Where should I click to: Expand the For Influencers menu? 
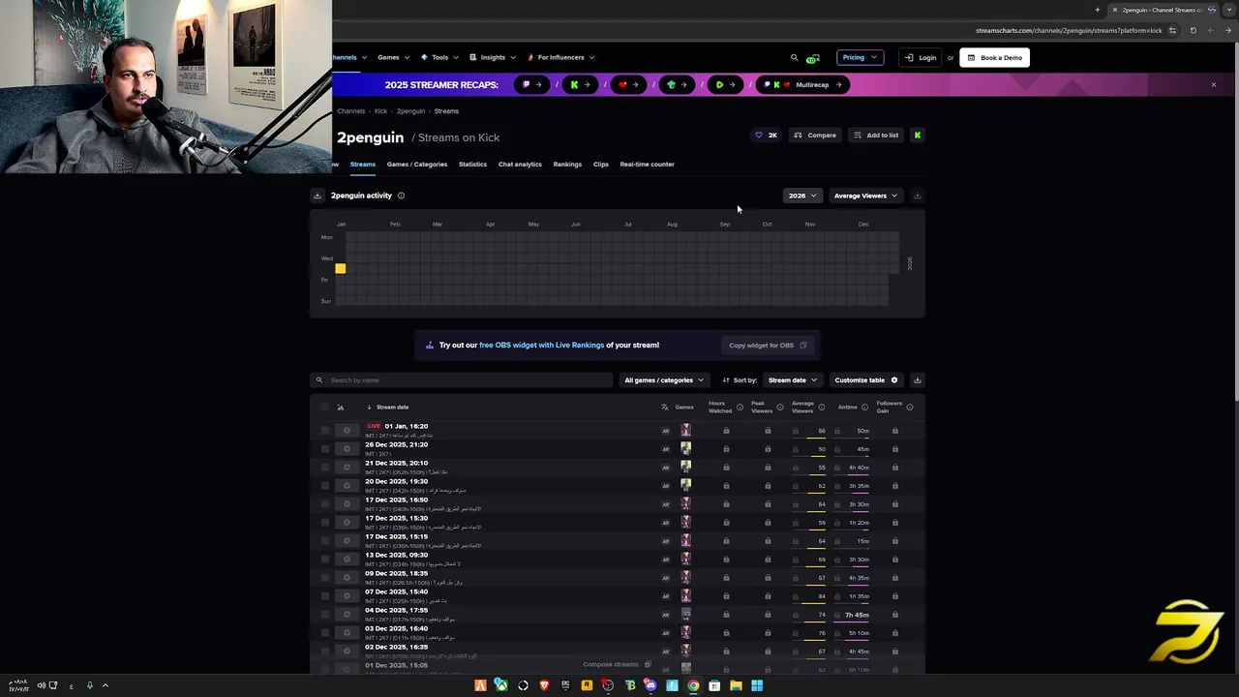tap(559, 58)
